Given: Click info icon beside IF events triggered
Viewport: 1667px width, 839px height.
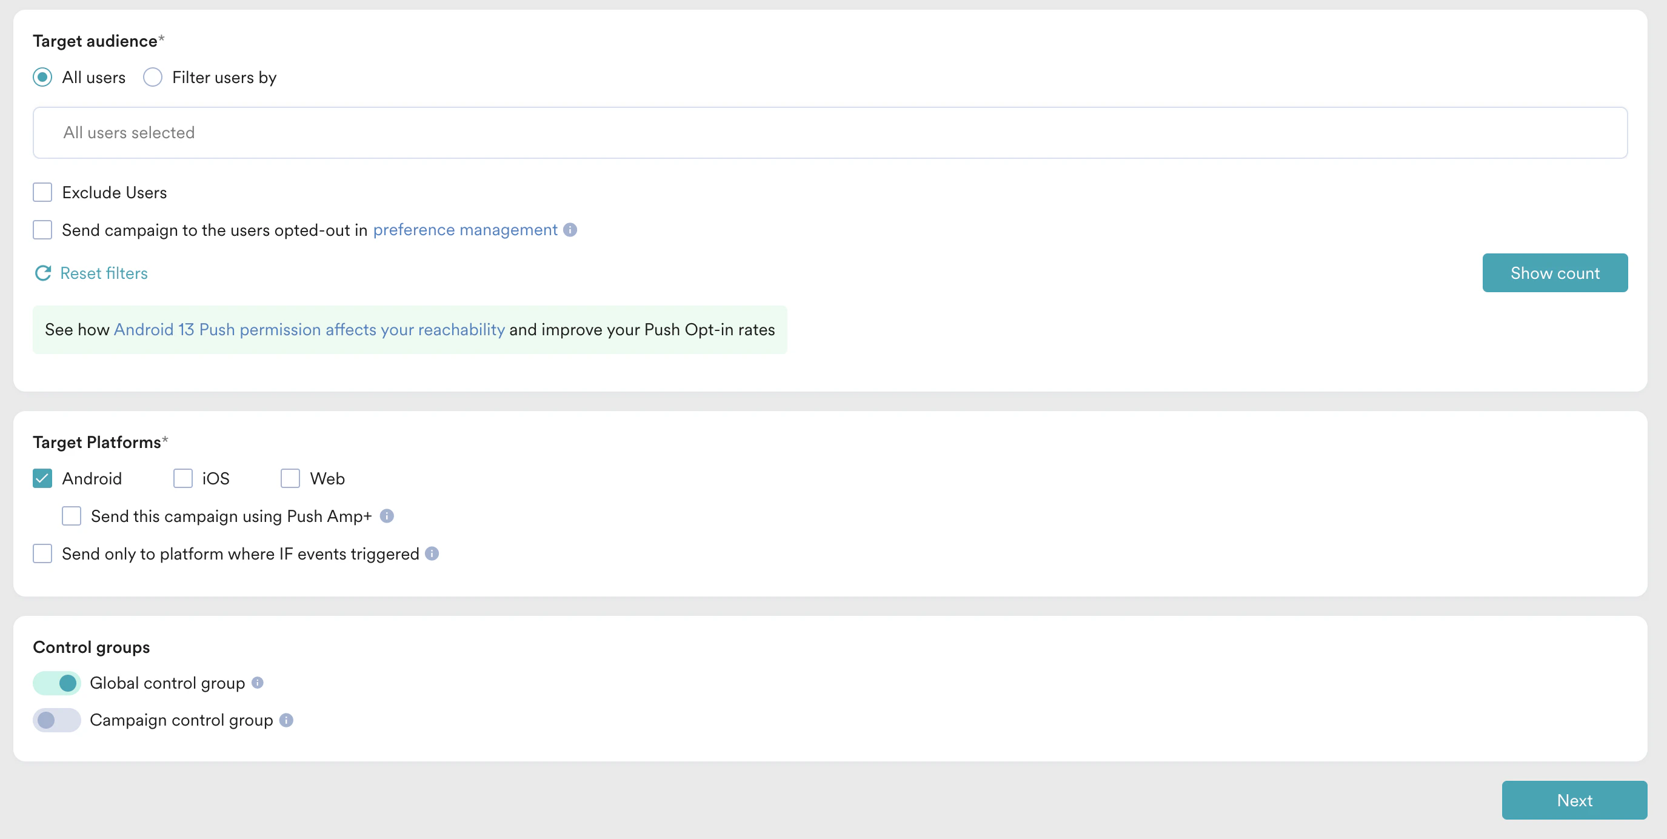Looking at the screenshot, I should click(432, 553).
